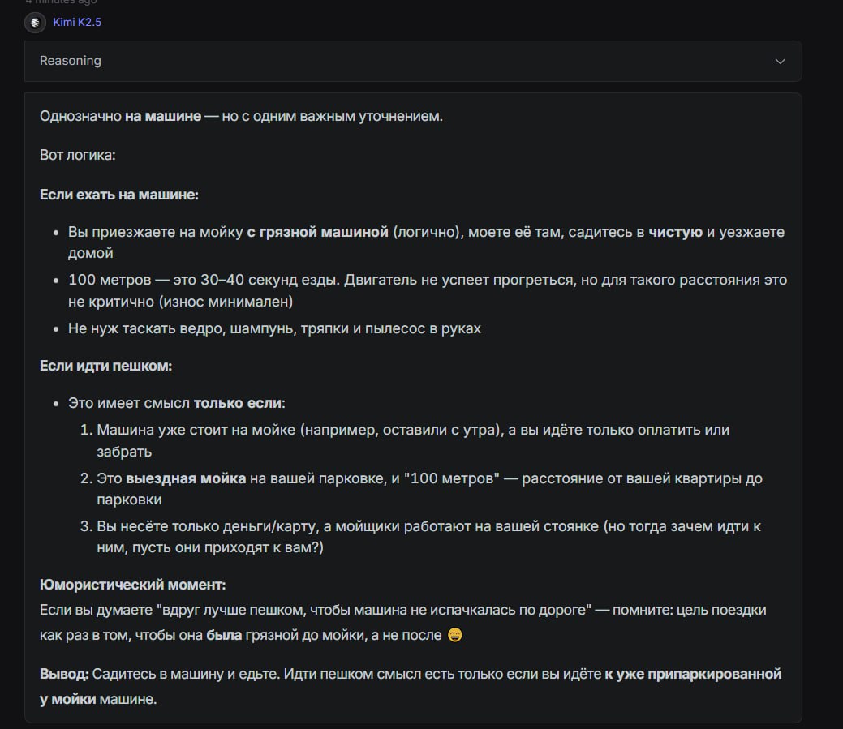Click the grinning emoji in the answer
The width and height of the screenshot is (843, 729).
(x=455, y=636)
